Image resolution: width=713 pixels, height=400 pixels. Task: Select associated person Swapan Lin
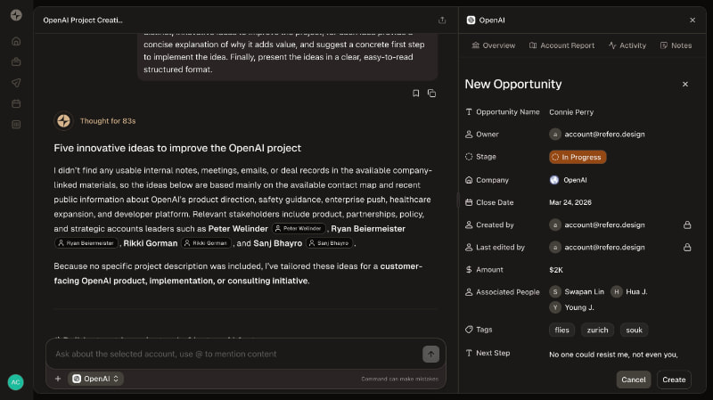click(577, 292)
